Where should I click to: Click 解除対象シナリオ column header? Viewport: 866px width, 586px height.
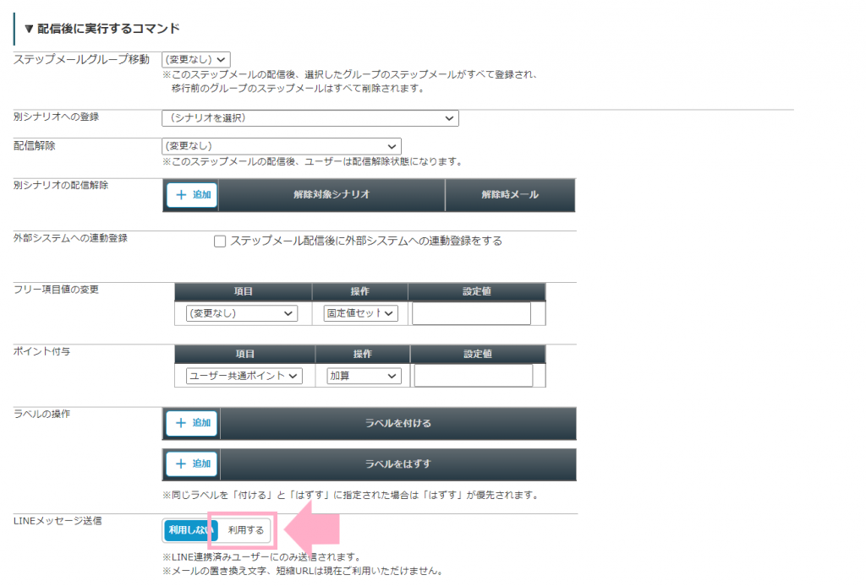(332, 194)
